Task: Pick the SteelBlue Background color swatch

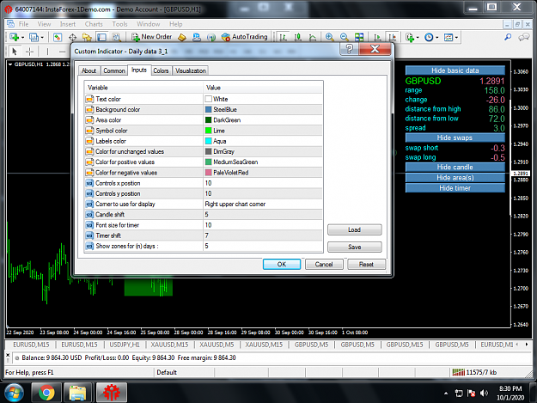Action: 208,110
